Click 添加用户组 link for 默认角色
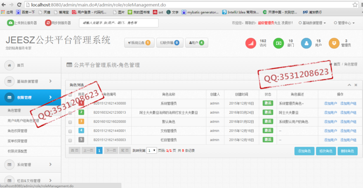This screenshot has height=188, width=363. pos(348,121)
